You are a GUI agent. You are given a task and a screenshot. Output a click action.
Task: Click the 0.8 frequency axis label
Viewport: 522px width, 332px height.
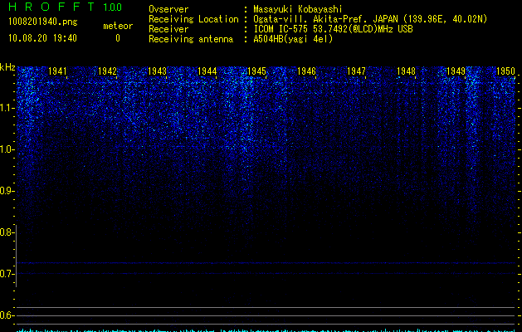click(x=6, y=232)
